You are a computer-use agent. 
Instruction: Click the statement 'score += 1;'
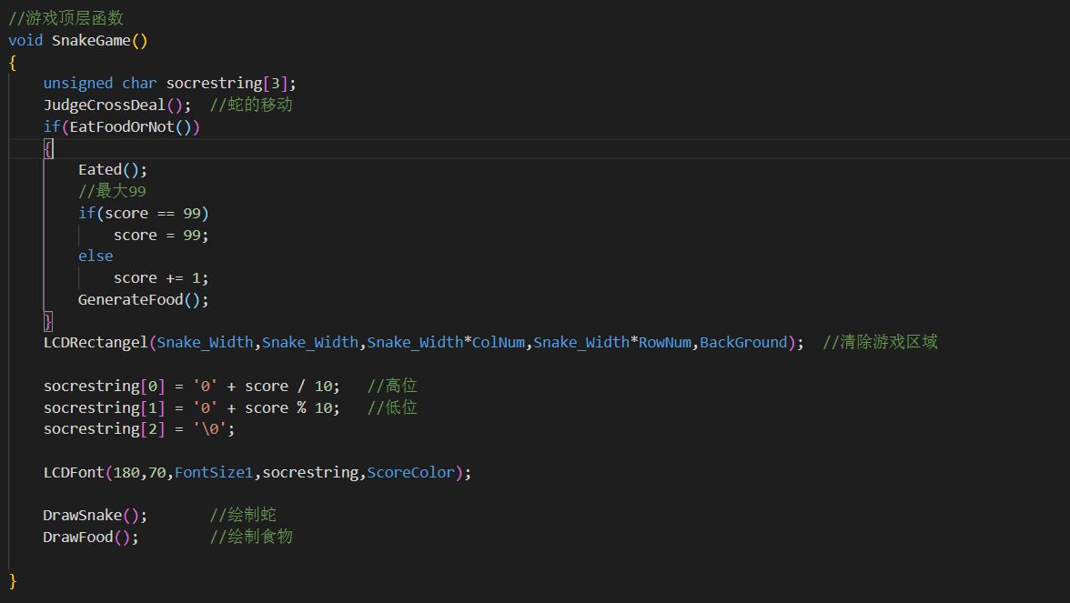pyautogui.click(x=161, y=278)
